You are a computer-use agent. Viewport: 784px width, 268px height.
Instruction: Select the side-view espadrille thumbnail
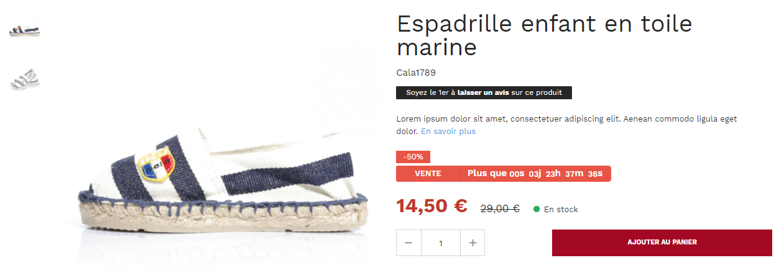point(25,31)
